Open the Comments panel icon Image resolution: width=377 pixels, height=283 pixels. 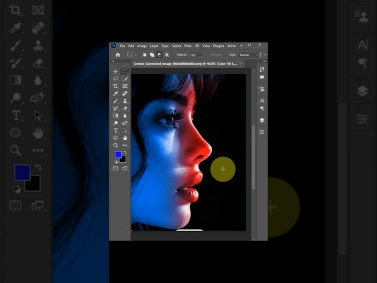coord(262,77)
